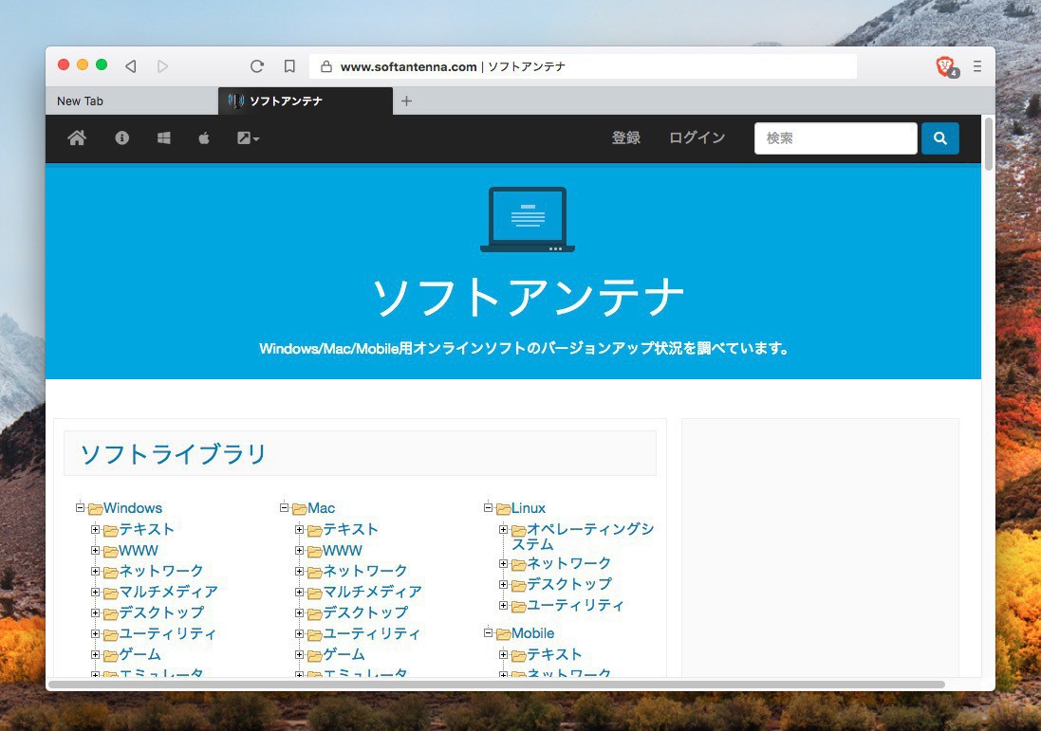Focus the 検索 search input field
1041x731 pixels.
[836, 138]
